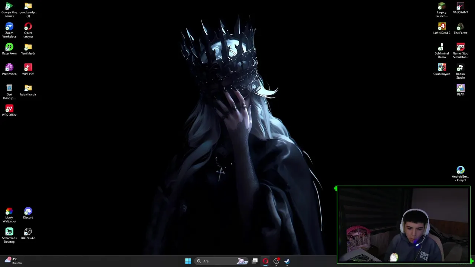The width and height of the screenshot is (475, 267).
Task: Open the Windows Start menu
Action: pyautogui.click(x=188, y=261)
